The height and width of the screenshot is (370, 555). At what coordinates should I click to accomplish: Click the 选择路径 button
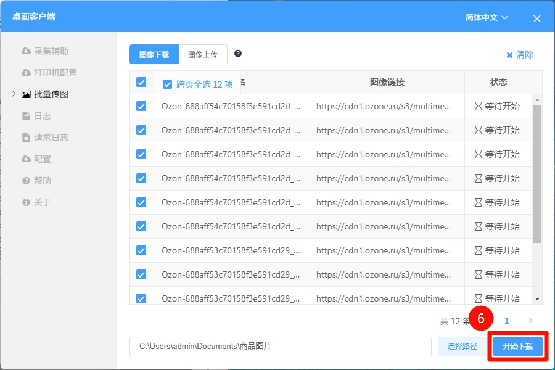(x=462, y=347)
